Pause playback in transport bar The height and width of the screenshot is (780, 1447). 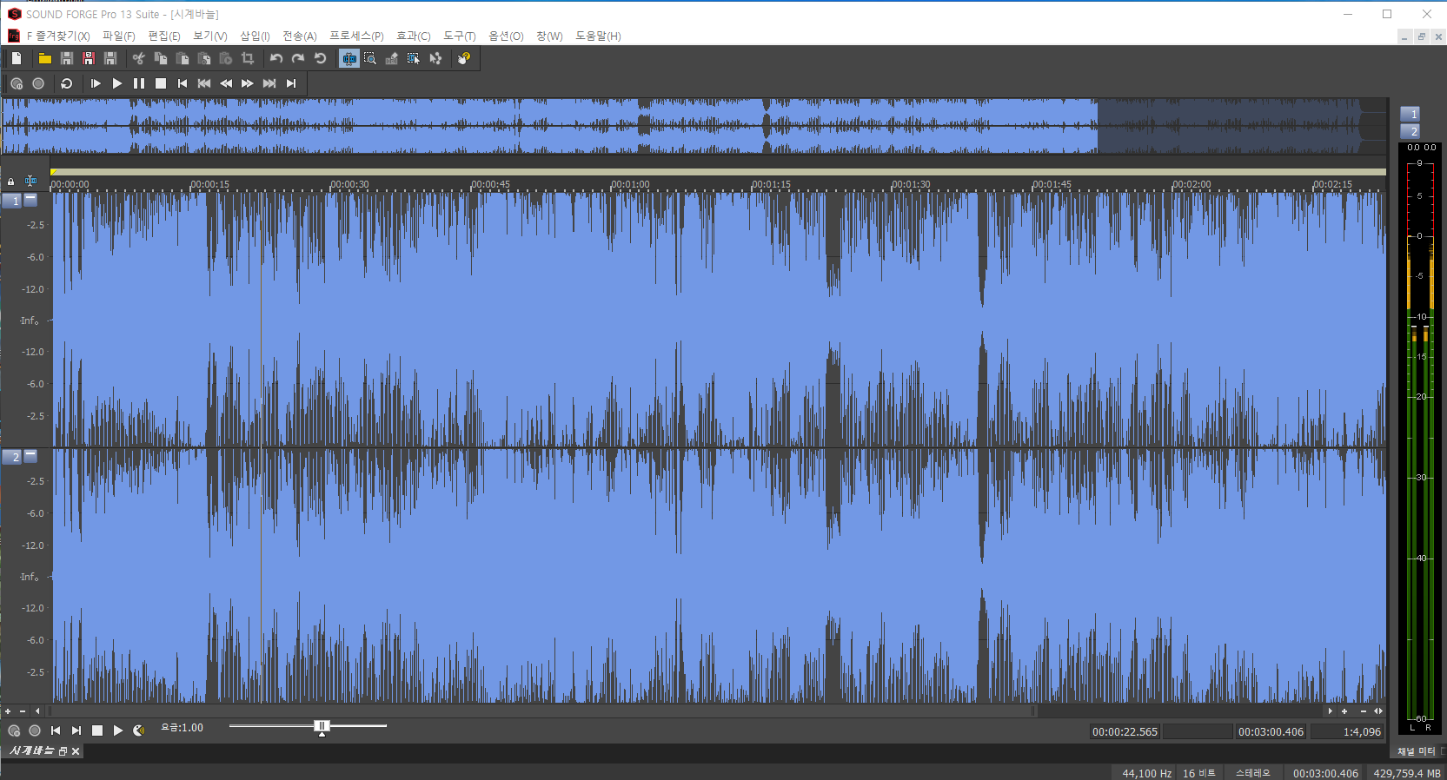(139, 83)
